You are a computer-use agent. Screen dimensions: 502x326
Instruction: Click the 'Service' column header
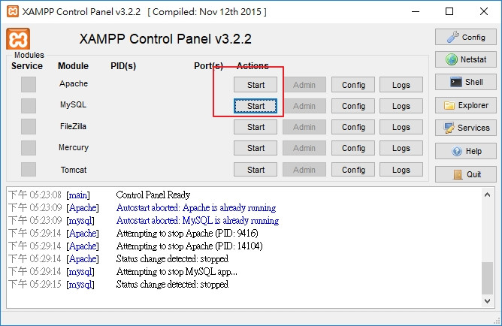27,66
